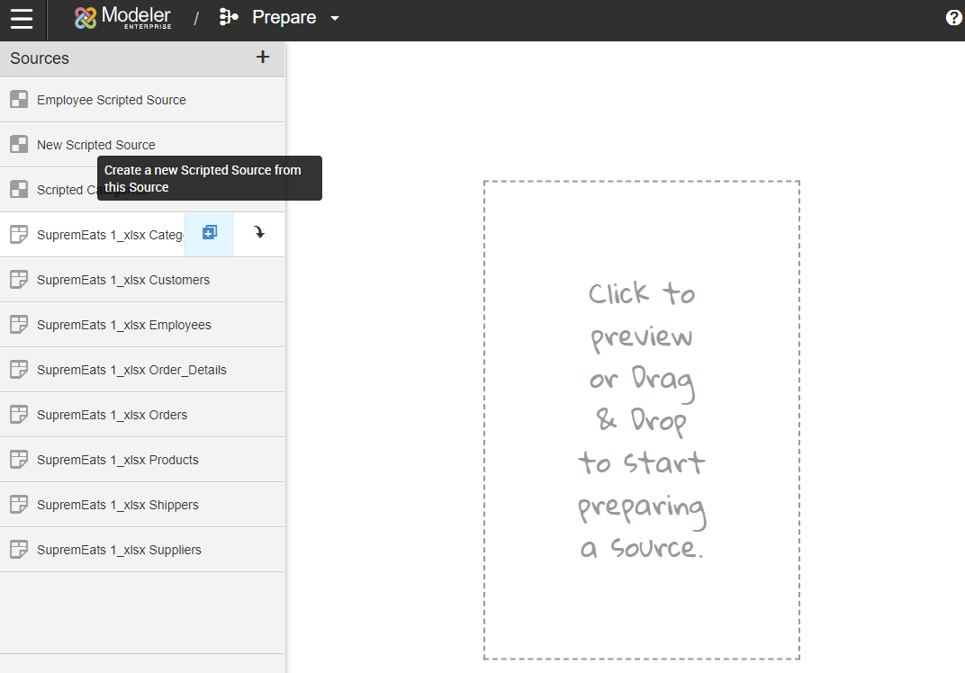
Task: Select SupremEats 1_xlsx Products source
Action: (117, 460)
